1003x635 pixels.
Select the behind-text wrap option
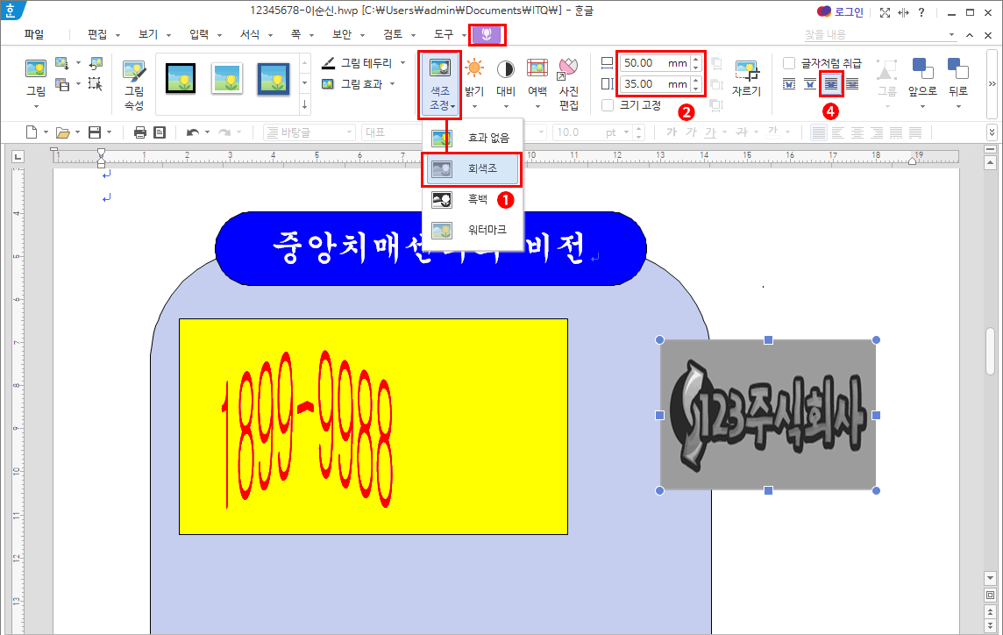pos(852,84)
